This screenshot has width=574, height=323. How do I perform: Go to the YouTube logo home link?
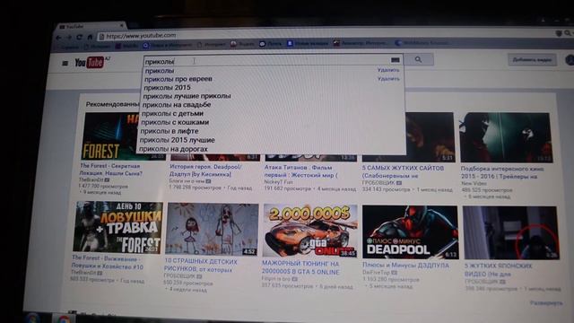pos(90,63)
